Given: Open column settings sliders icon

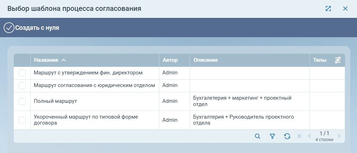Looking at the screenshot, I should (x=338, y=60).
